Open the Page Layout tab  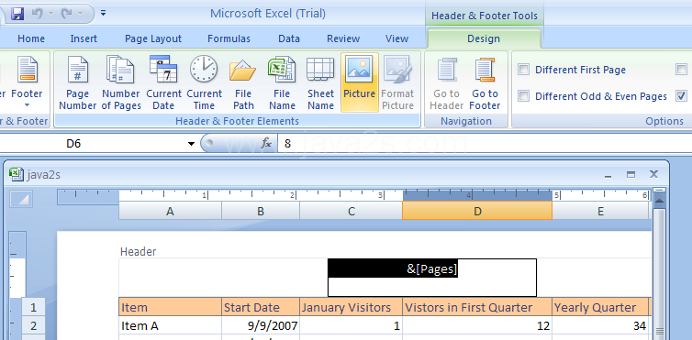153,38
